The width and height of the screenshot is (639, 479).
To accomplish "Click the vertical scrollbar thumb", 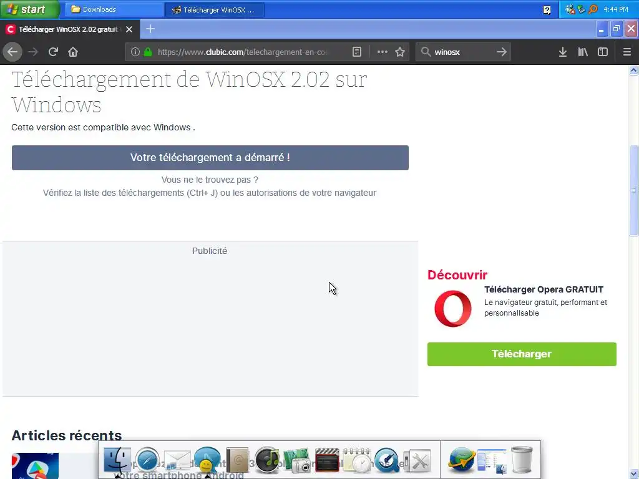I will coord(634,190).
